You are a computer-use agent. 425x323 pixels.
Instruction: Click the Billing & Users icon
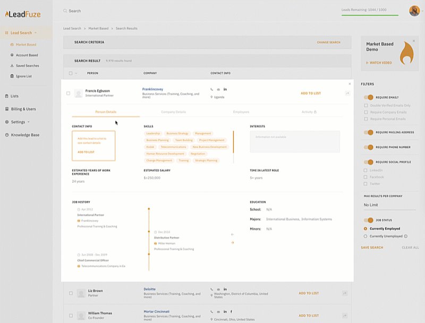tap(7, 109)
